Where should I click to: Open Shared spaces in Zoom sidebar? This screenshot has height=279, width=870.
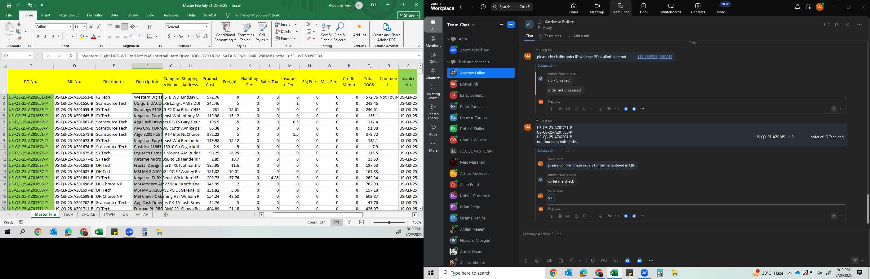pos(433,112)
